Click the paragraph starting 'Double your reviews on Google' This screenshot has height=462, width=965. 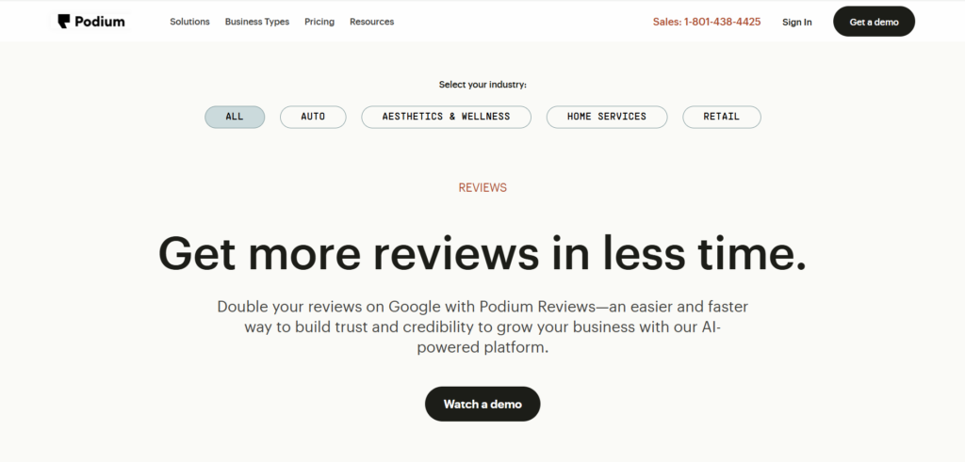pyautogui.click(x=482, y=327)
